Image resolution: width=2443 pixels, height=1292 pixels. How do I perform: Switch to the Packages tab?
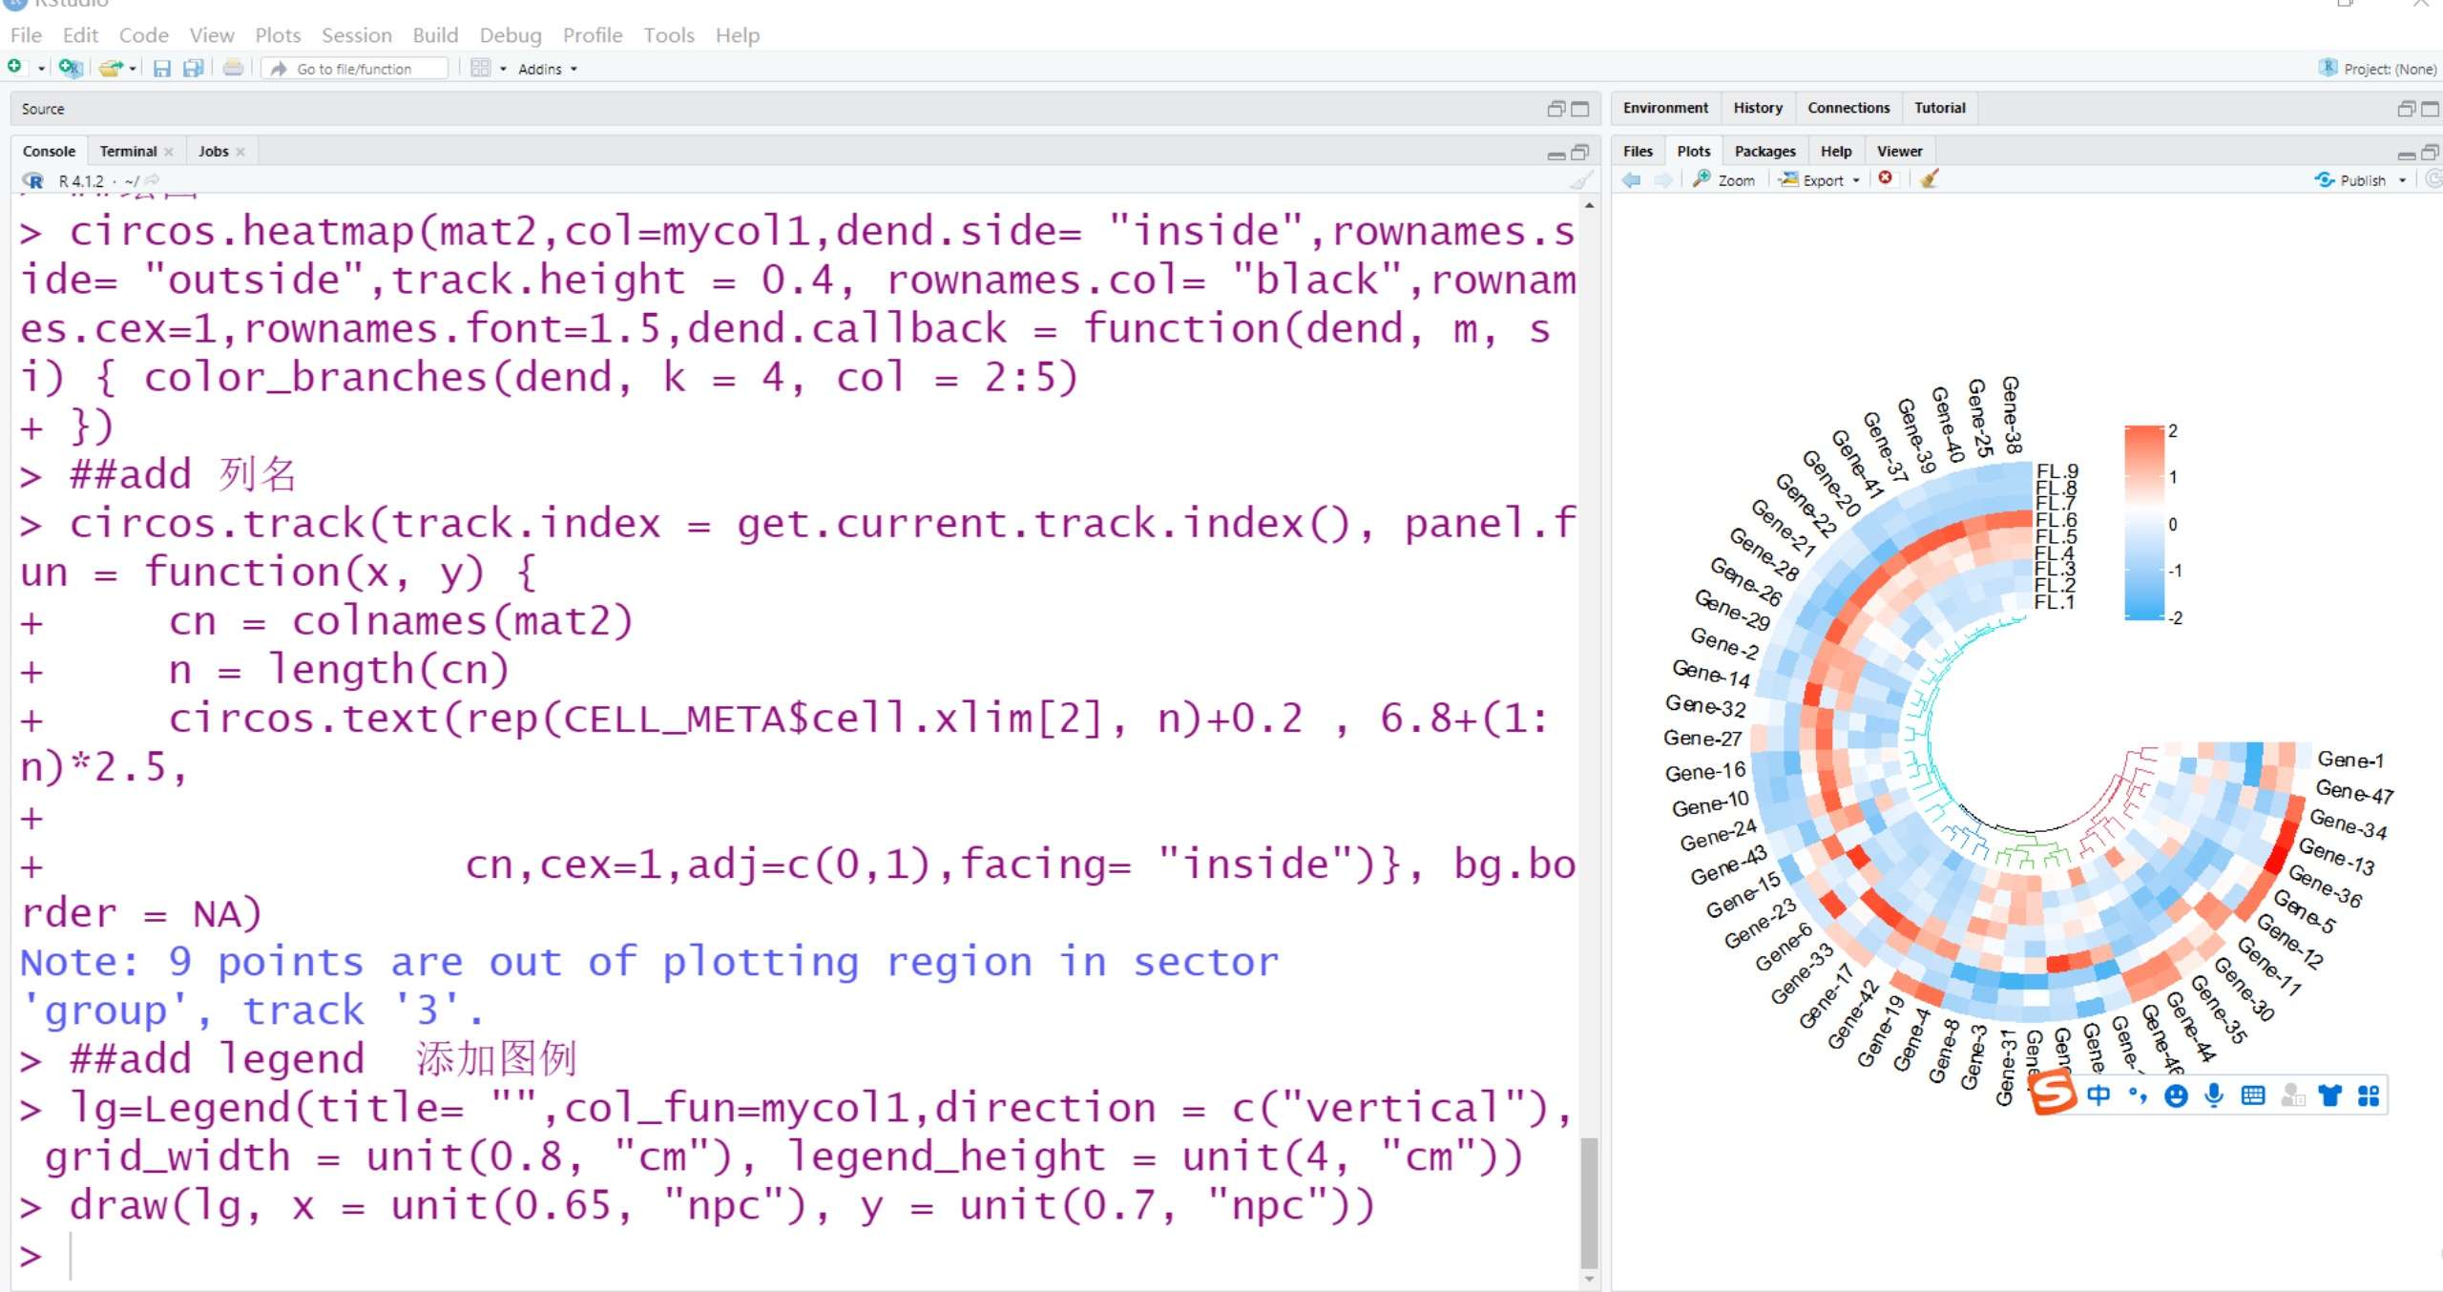click(x=1764, y=151)
